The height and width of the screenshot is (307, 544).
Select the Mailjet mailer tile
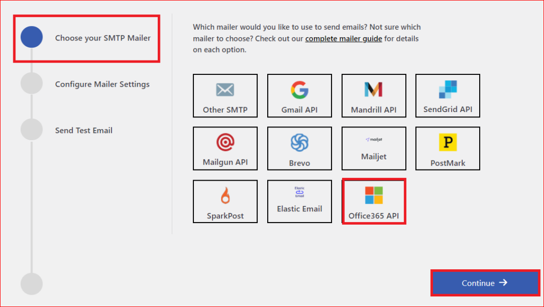point(374,148)
